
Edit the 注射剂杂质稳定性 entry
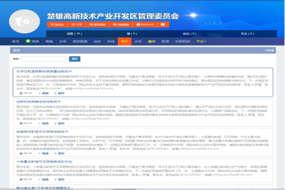pos(43,123)
